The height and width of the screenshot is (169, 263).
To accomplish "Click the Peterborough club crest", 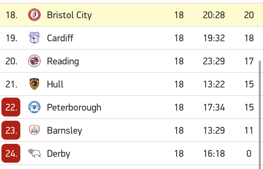I will [x=34, y=107].
